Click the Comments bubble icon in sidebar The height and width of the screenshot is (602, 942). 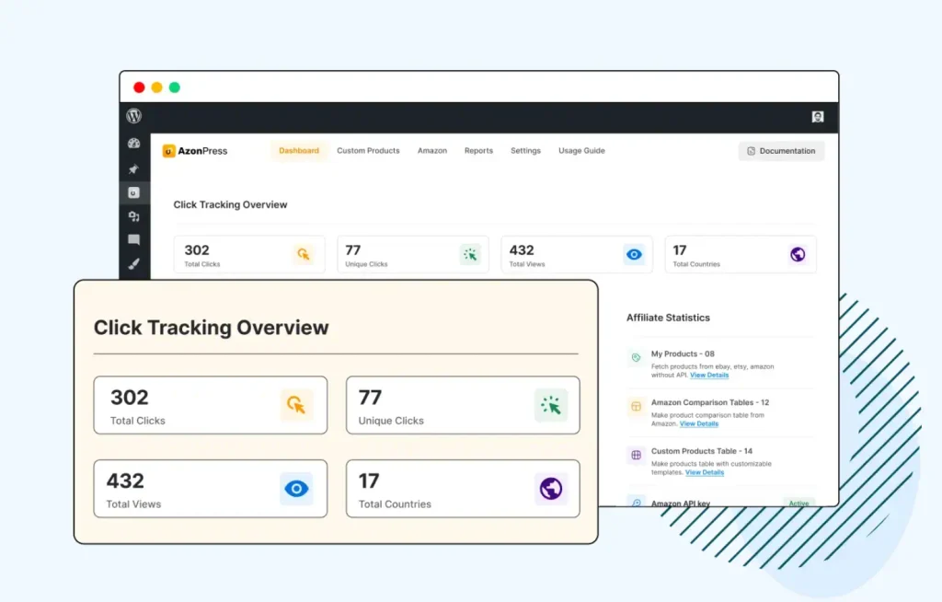tap(134, 240)
